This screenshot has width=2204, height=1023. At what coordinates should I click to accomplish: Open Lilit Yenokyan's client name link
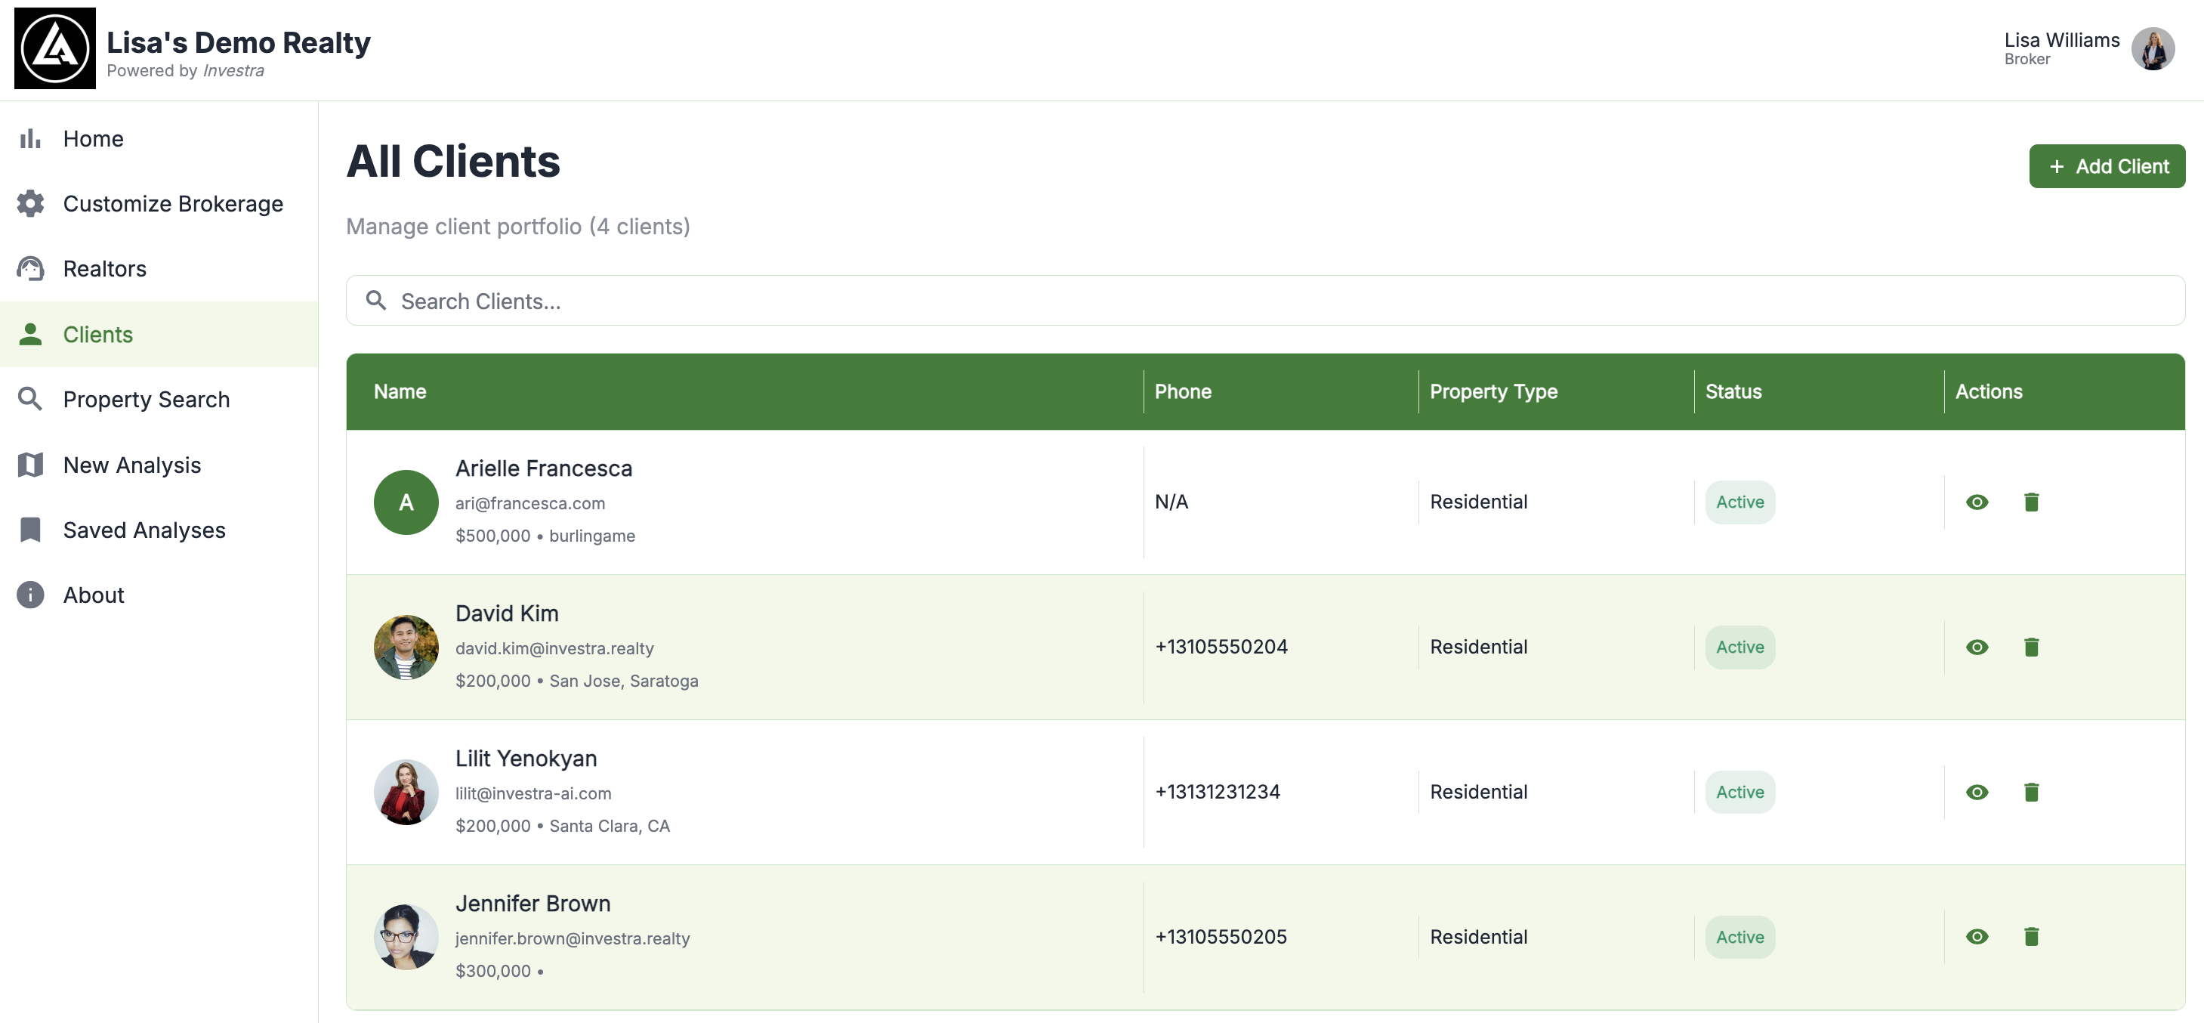tap(526, 759)
